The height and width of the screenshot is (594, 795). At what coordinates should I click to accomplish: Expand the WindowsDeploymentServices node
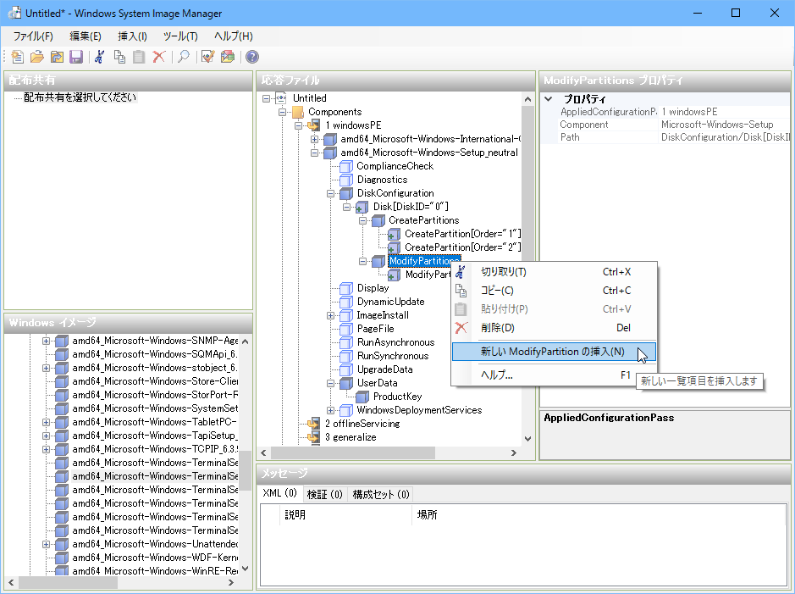[330, 410]
